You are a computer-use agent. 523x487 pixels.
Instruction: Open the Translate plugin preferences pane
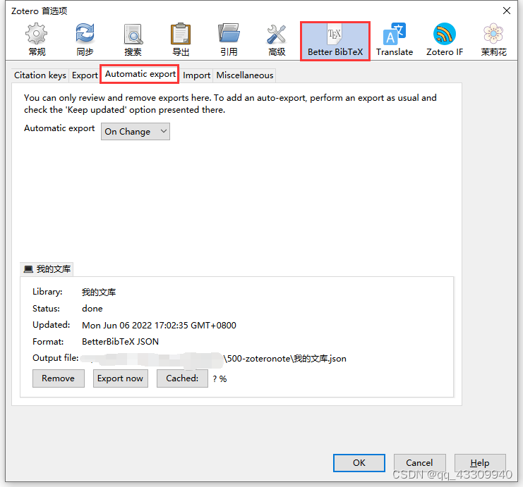click(395, 39)
